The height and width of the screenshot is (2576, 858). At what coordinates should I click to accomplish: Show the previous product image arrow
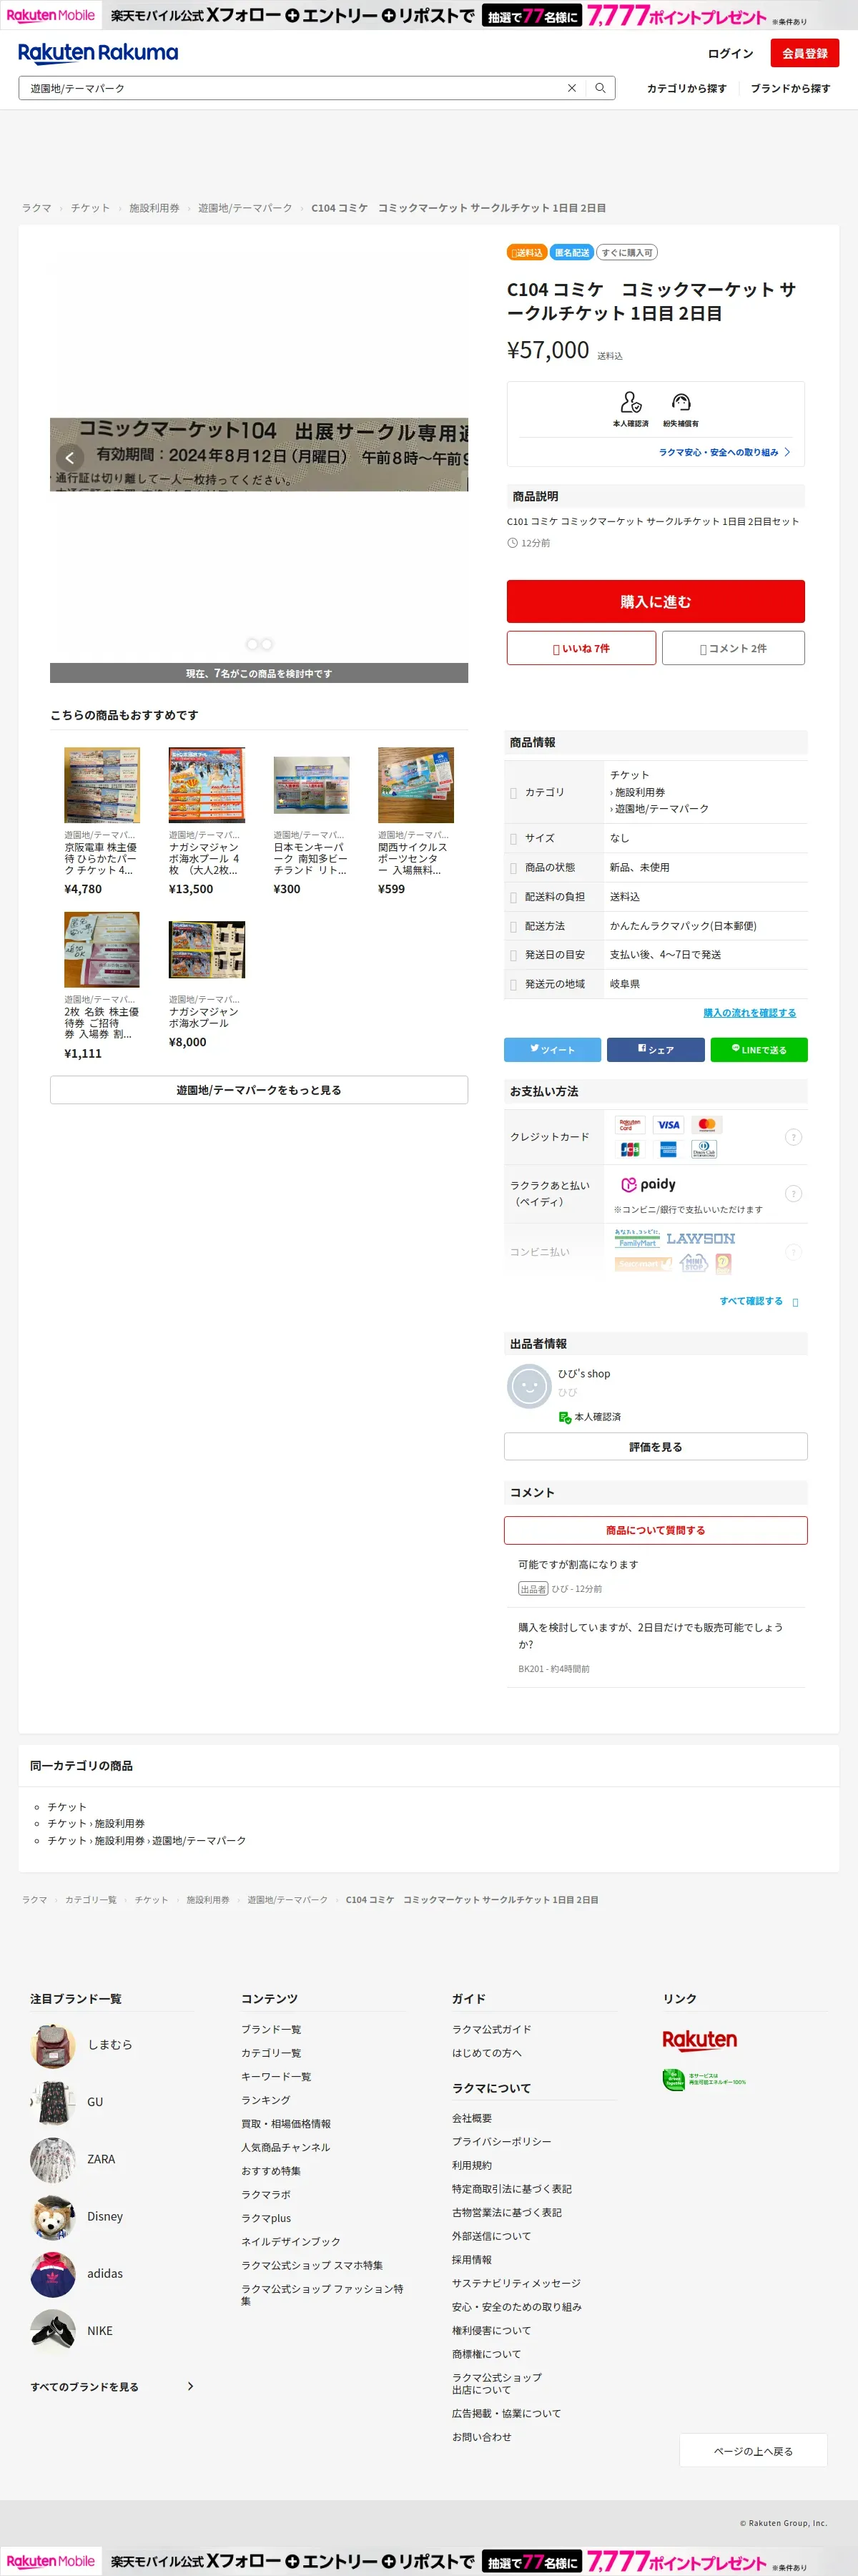click(69, 457)
